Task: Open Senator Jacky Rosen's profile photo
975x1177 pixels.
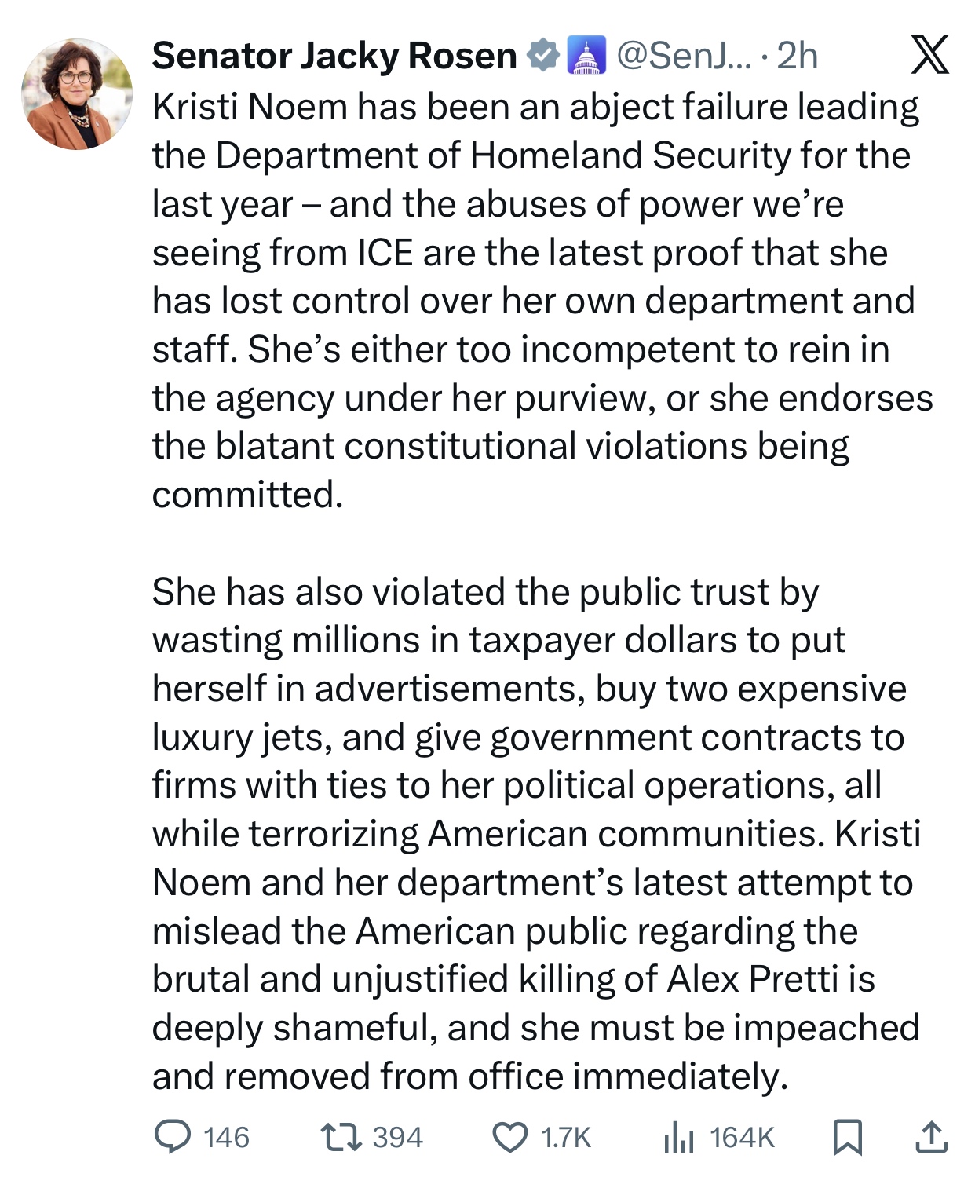Action: 77,94
